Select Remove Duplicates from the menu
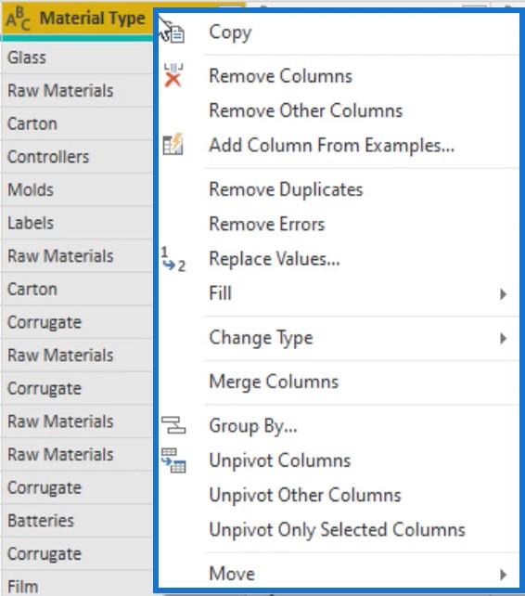This screenshot has height=596, width=525. click(x=286, y=189)
